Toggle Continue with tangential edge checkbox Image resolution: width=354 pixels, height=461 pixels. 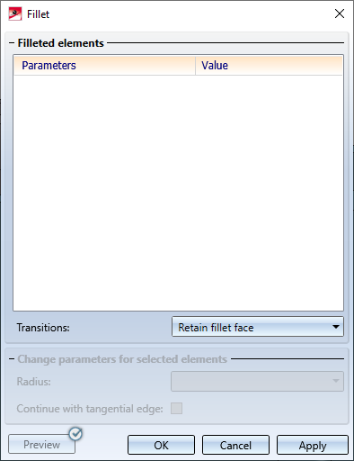176,408
